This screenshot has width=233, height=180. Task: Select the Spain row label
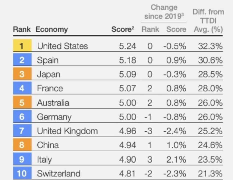48,60
